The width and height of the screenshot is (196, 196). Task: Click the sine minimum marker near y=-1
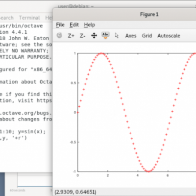pyautogui.click(x=148, y=171)
